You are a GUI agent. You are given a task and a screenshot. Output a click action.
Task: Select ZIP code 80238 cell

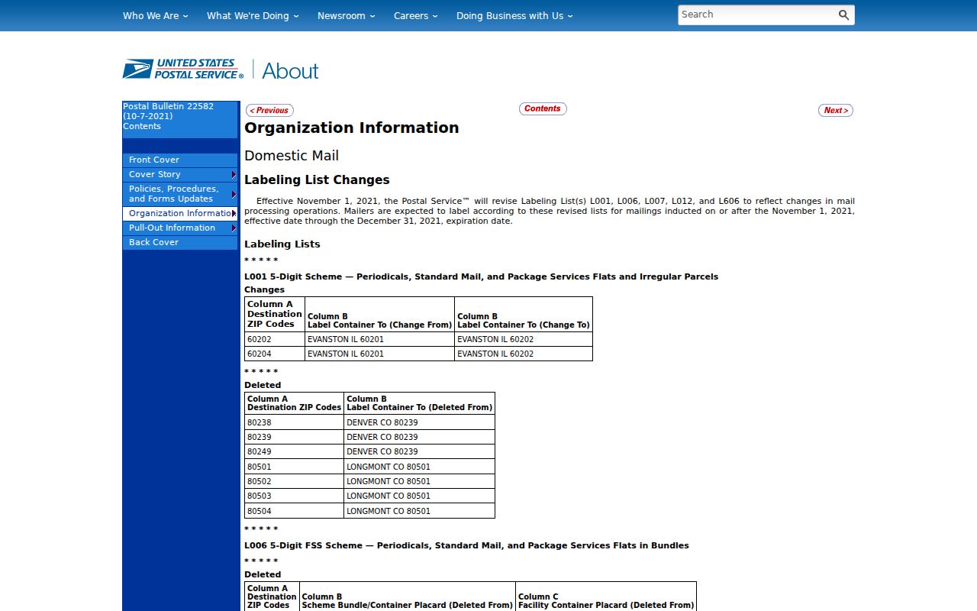(x=294, y=422)
